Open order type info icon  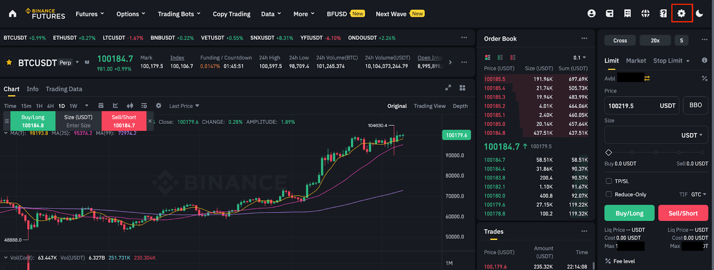coord(704,60)
